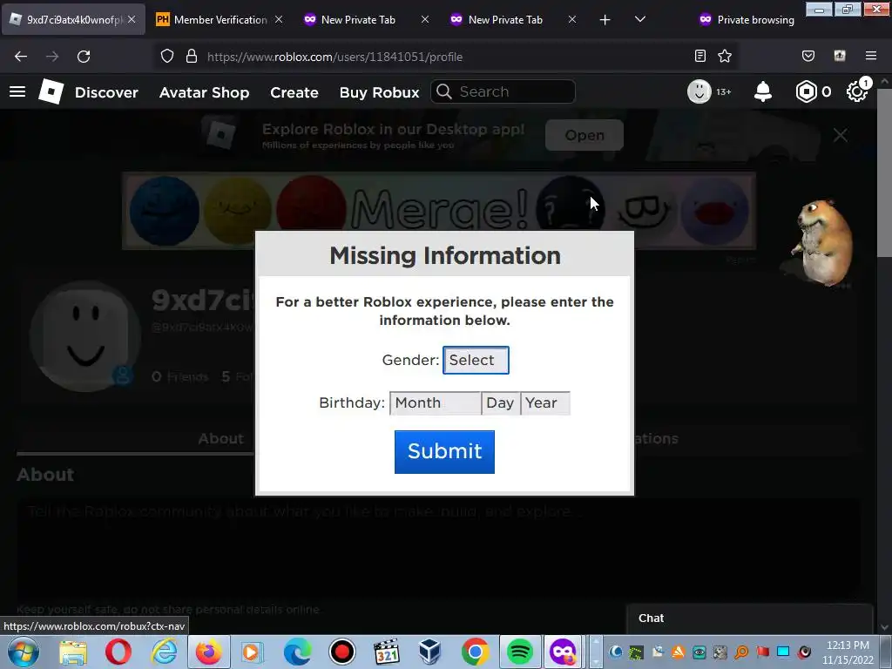Click Open for the desktop app
Screen dimensions: 892x669
(585, 135)
